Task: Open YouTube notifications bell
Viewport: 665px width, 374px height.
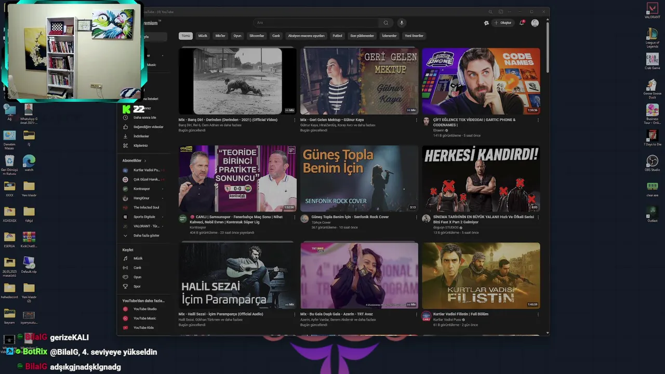Action: click(522, 23)
